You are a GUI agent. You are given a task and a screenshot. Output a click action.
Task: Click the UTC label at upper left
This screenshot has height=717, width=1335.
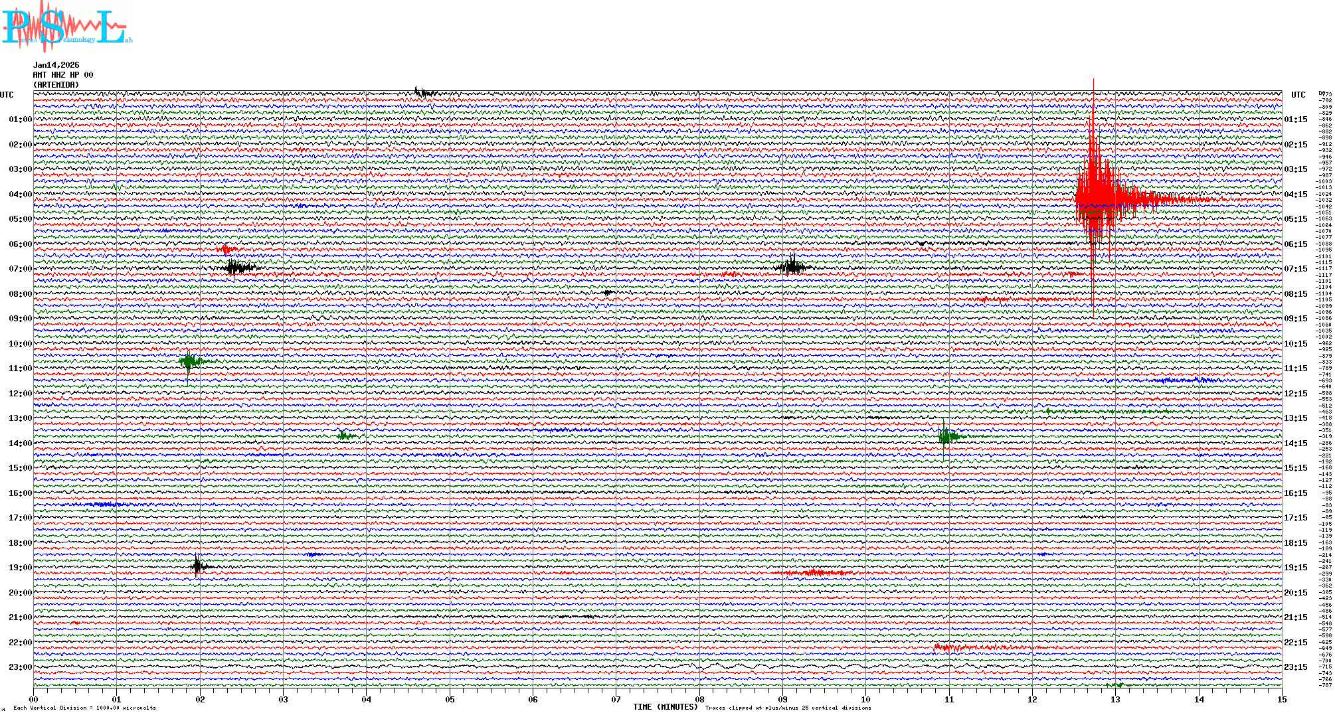[7, 95]
